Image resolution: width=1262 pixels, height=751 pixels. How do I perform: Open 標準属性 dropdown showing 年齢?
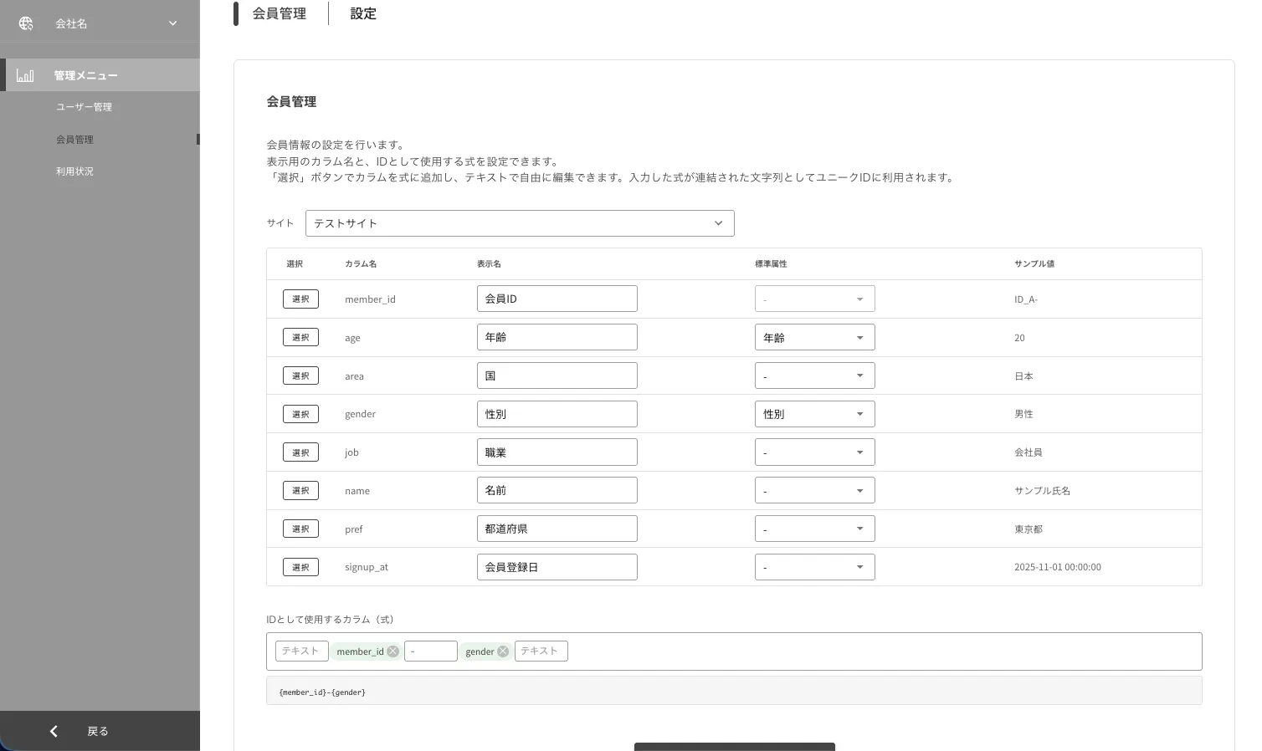(x=815, y=337)
